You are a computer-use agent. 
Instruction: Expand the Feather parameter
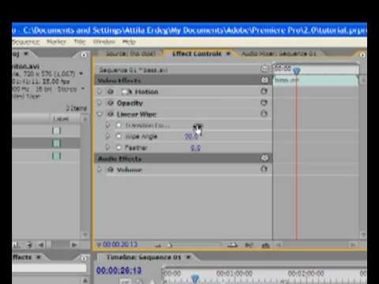pyautogui.click(x=107, y=148)
